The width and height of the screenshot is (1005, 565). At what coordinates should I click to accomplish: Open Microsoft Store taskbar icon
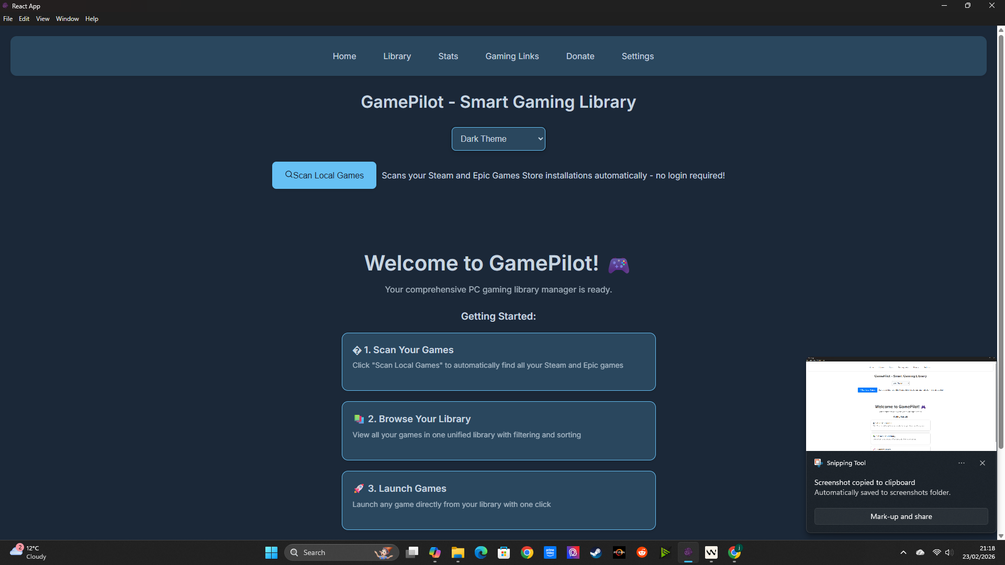pyautogui.click(x=504, y=552)
